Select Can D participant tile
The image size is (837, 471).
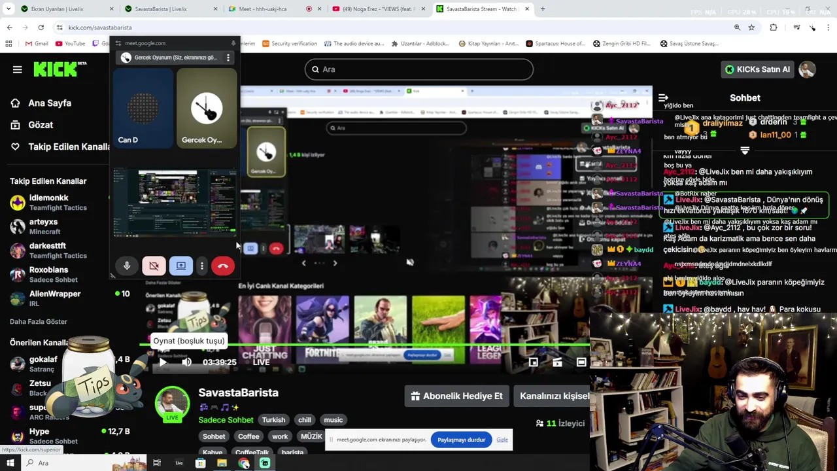tap(143, 108)
